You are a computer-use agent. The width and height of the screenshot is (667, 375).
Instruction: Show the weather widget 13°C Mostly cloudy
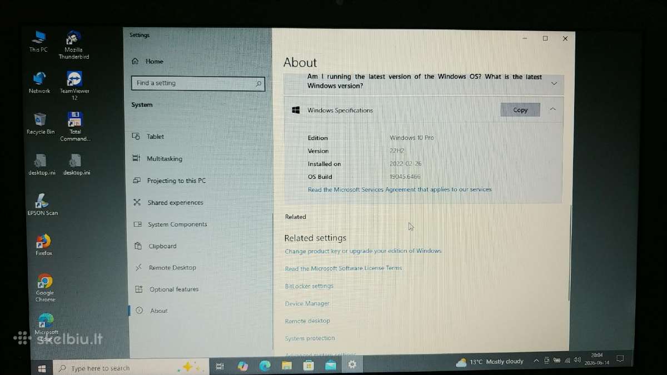tap(490, 362)
